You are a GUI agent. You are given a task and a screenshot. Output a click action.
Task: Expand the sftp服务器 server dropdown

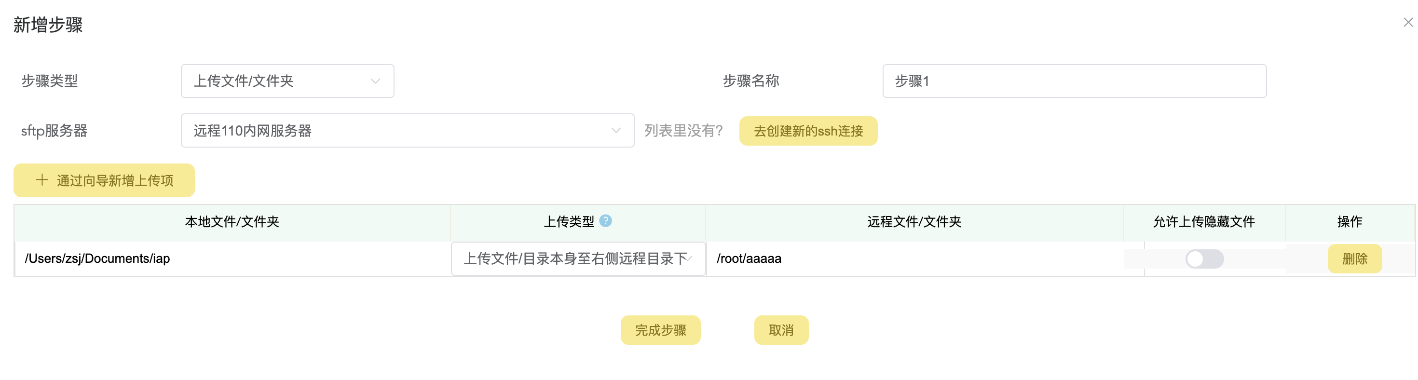[x=408, y=131]
